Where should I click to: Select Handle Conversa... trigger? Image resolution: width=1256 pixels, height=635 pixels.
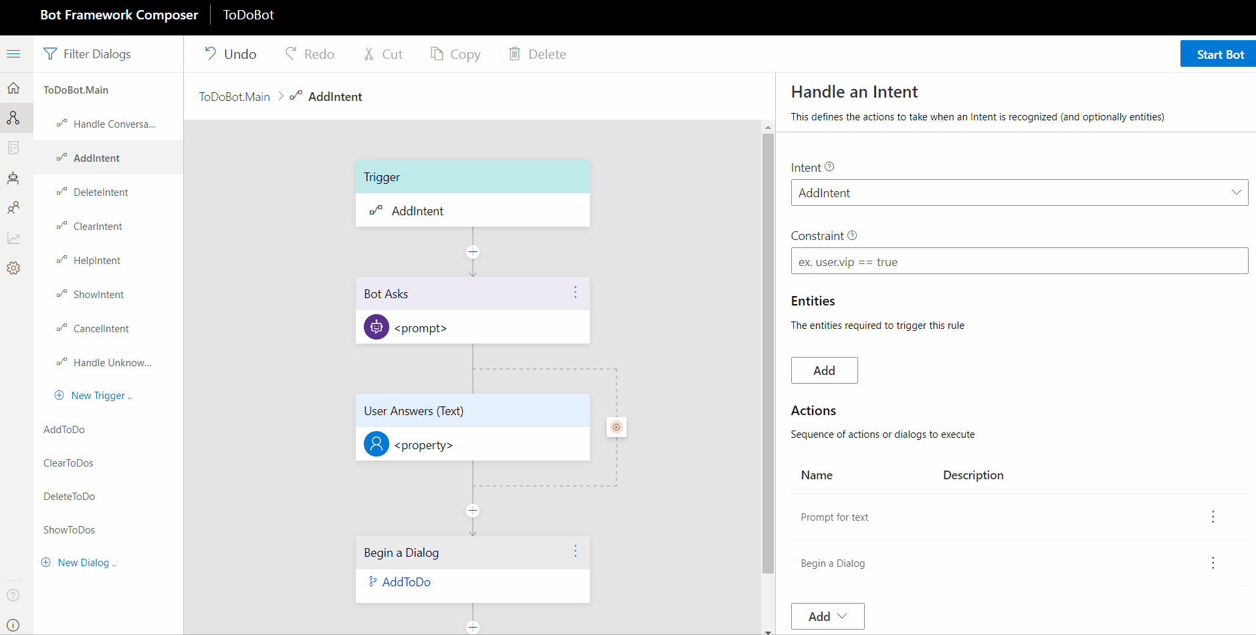tap(108, 124)
